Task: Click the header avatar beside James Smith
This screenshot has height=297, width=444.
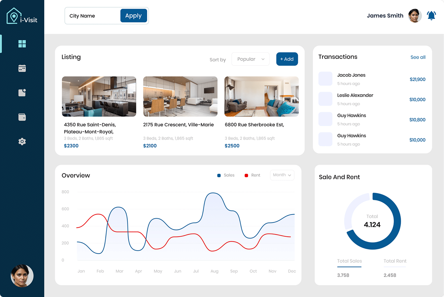Action: 415,16
